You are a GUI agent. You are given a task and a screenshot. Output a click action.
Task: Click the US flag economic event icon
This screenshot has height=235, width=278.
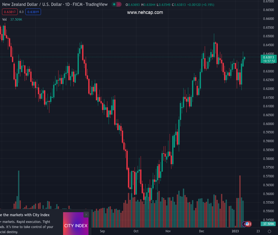(248, 224)
